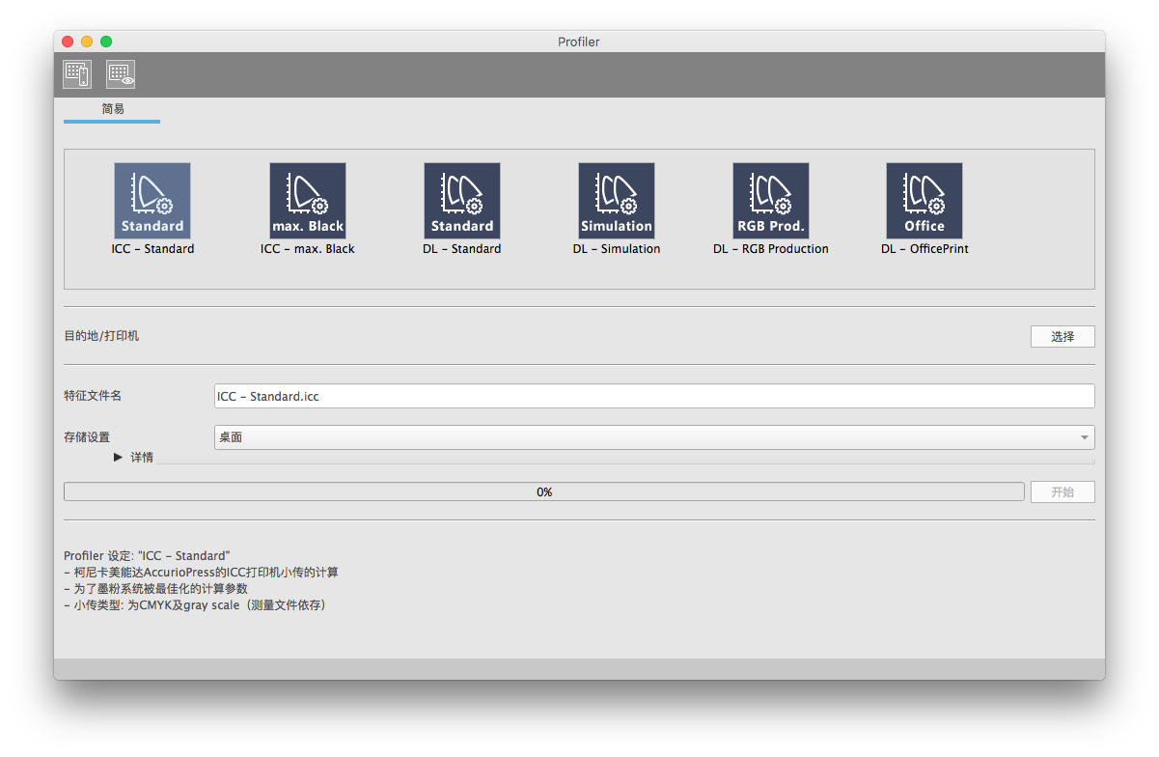Viewport: 1159px width, 757px height.
Task: Click the 开始 start button
Action: click(x=1062, y=491)
